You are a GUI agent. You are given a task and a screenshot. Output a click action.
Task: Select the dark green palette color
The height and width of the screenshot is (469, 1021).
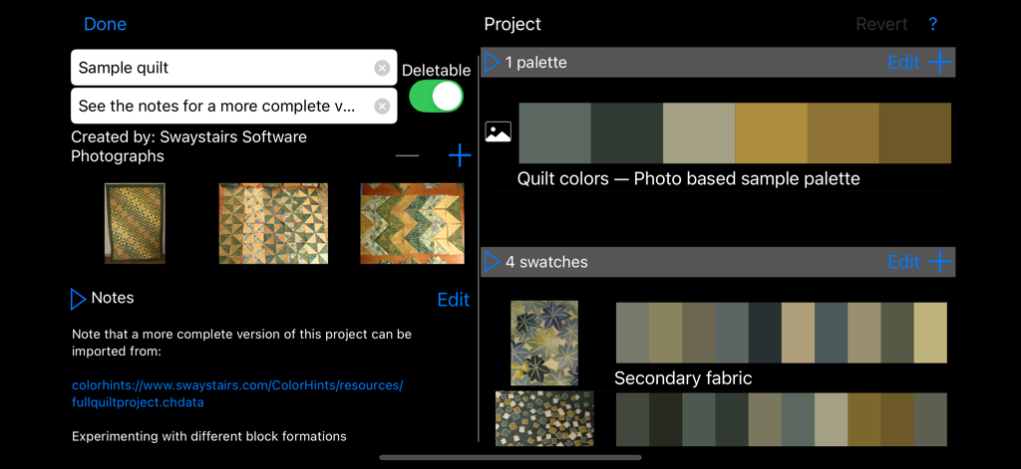[627, 132]
